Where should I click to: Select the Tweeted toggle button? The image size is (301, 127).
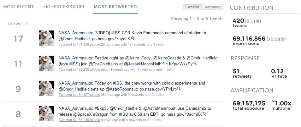tap(192, 7)
